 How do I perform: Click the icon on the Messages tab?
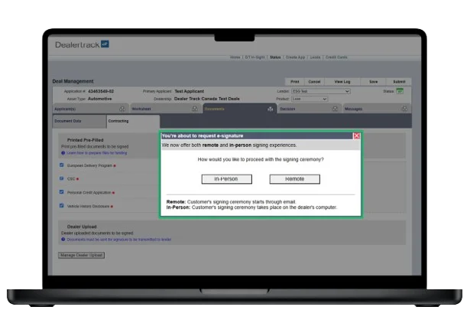coord(407,109)
